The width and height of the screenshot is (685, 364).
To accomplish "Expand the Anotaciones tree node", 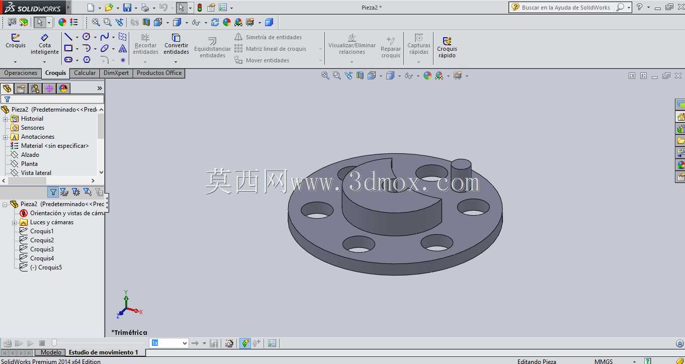I will 6,137.
